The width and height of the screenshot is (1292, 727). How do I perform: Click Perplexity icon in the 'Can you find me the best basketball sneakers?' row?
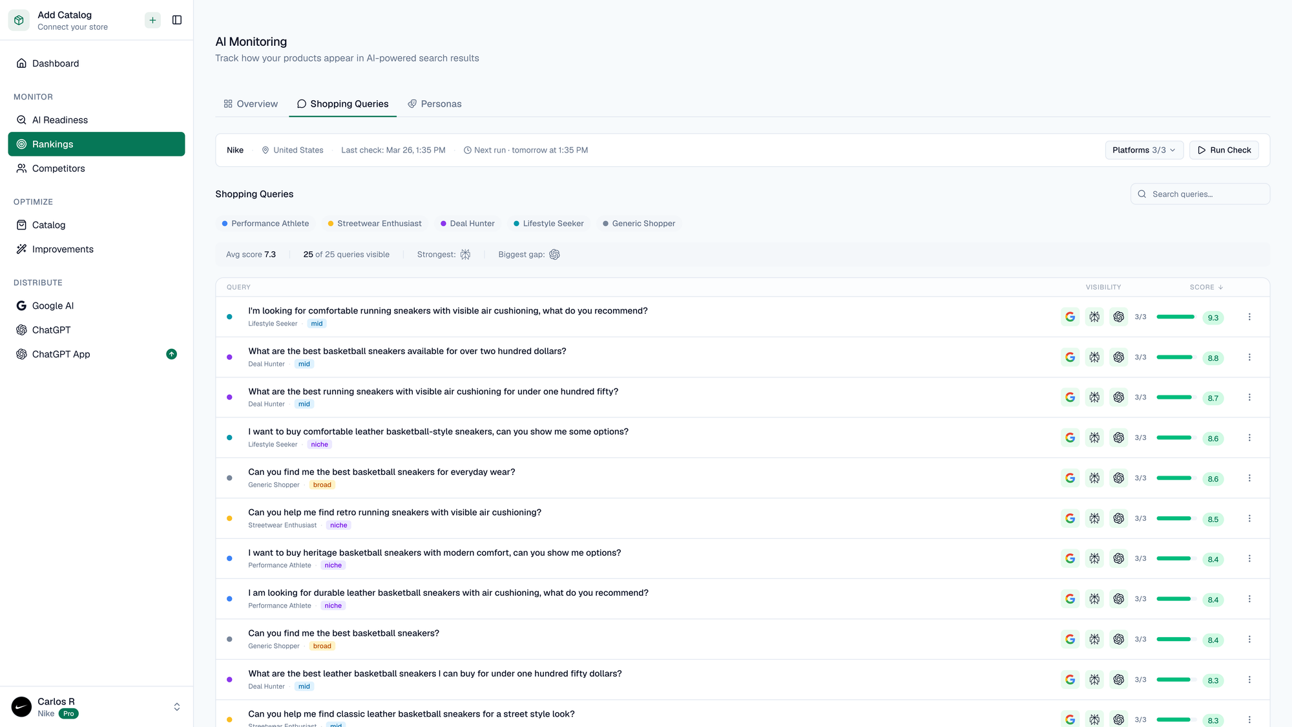[1094, 639]
